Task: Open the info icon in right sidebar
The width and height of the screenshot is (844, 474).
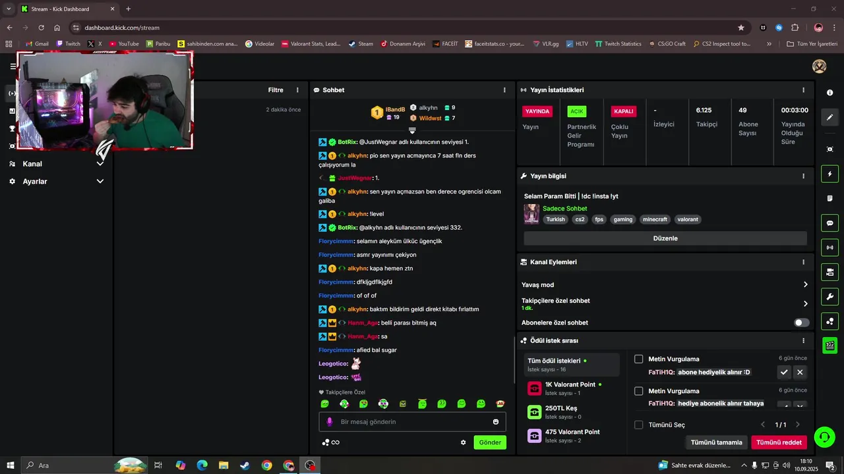Action: point(829,93)
